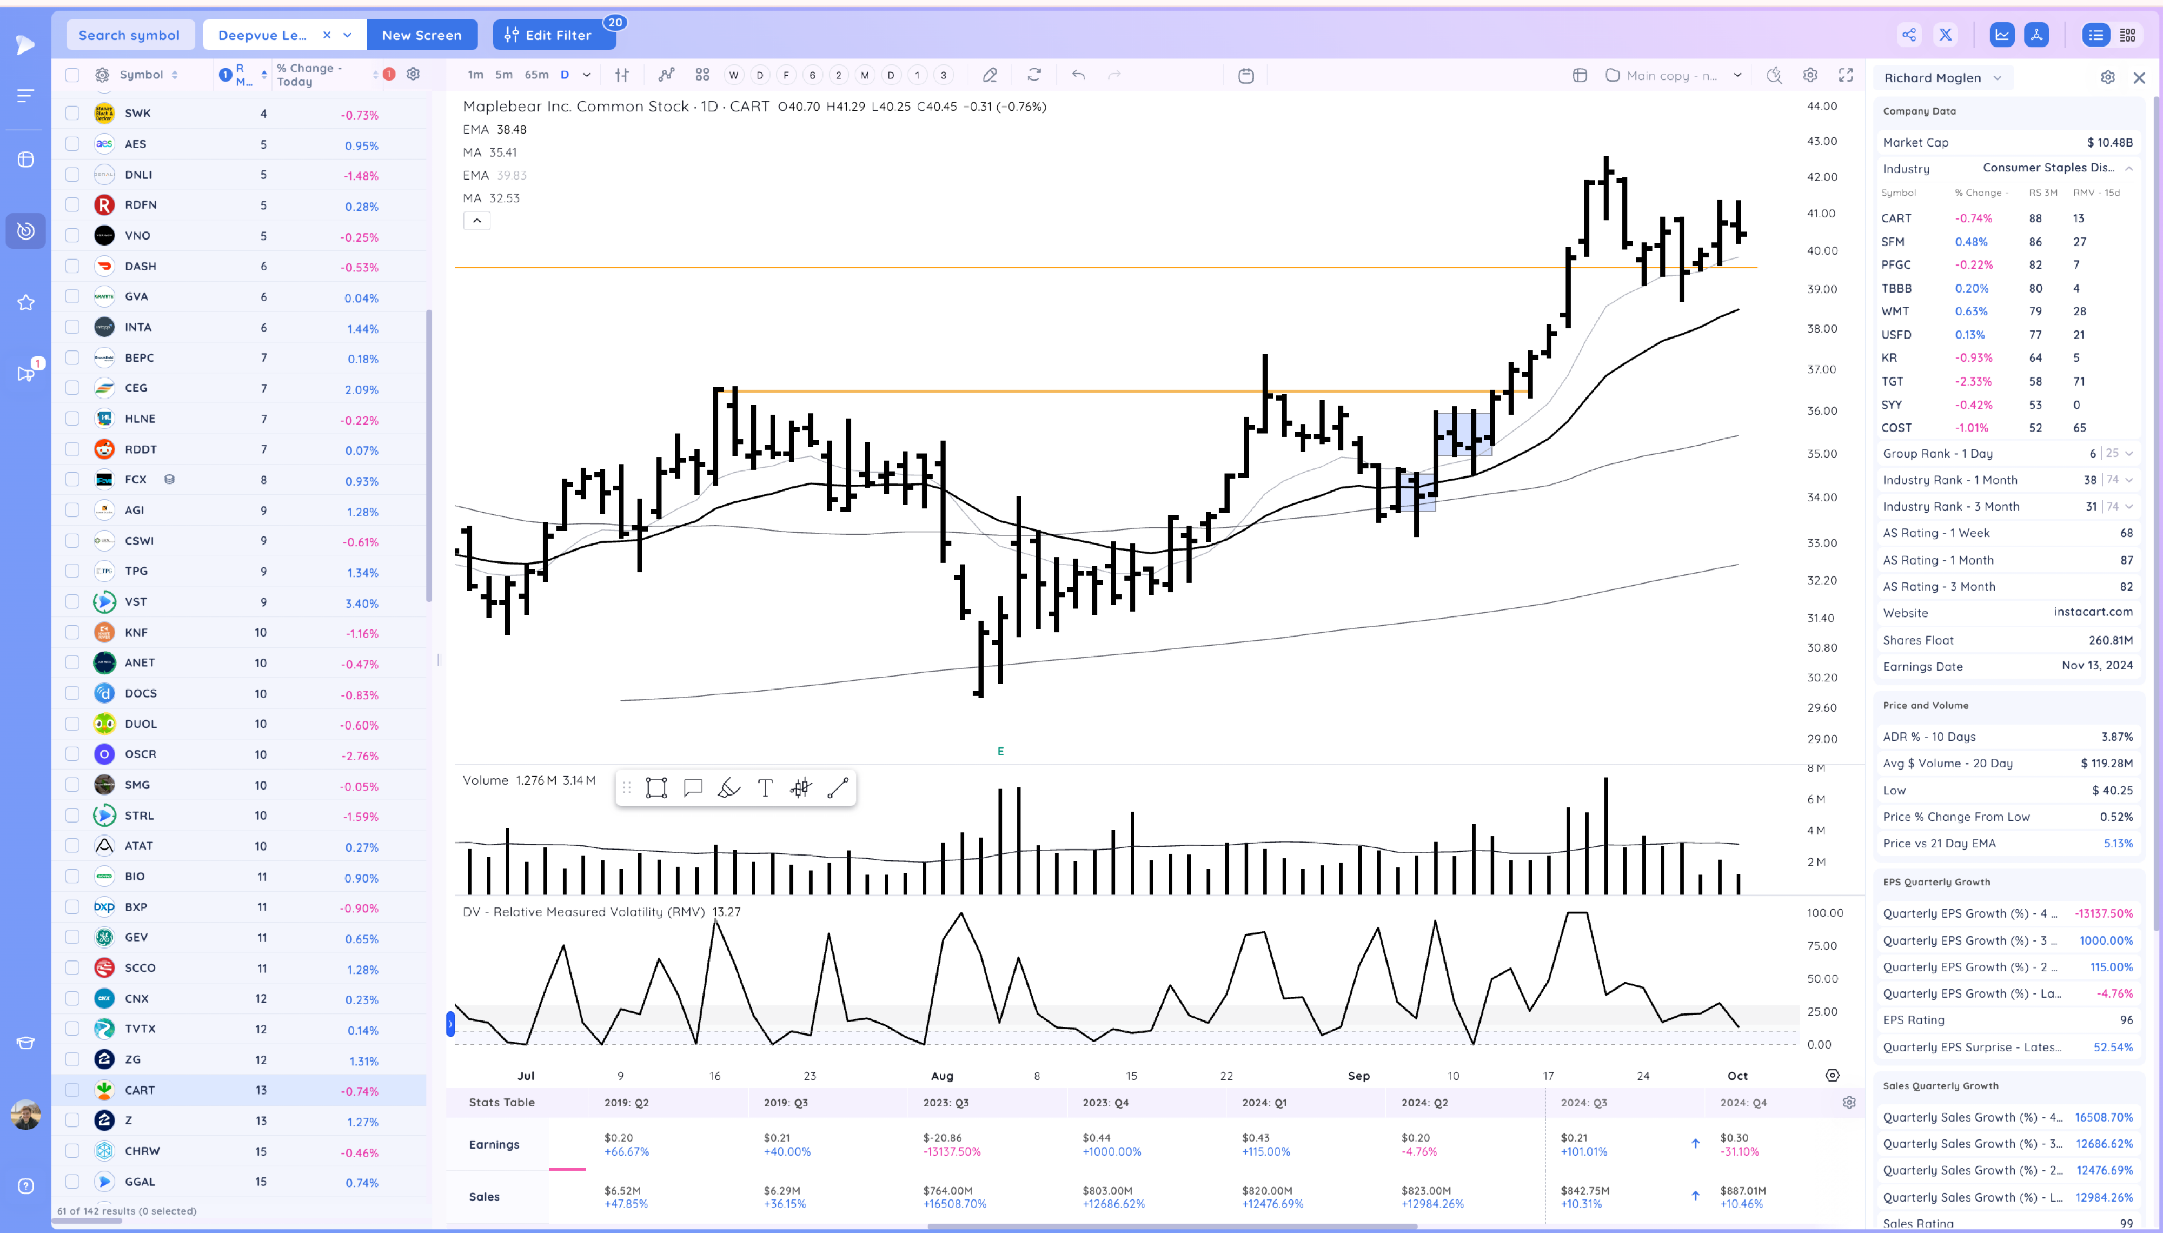2163x1233 pixels.
Task: Select the trend line drawing tool
Action: [837, 788]
